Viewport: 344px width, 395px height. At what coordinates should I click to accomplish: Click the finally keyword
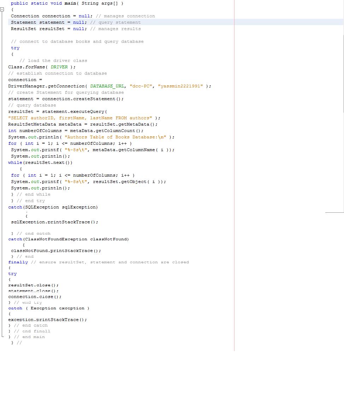tap(18, 262)
